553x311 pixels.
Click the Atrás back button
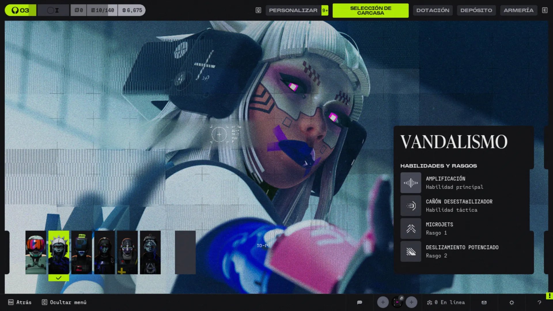20,302
